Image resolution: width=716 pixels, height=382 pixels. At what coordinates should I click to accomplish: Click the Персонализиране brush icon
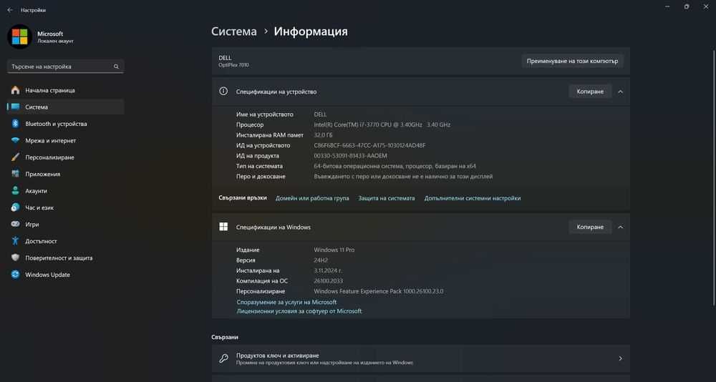coord(15,157)
